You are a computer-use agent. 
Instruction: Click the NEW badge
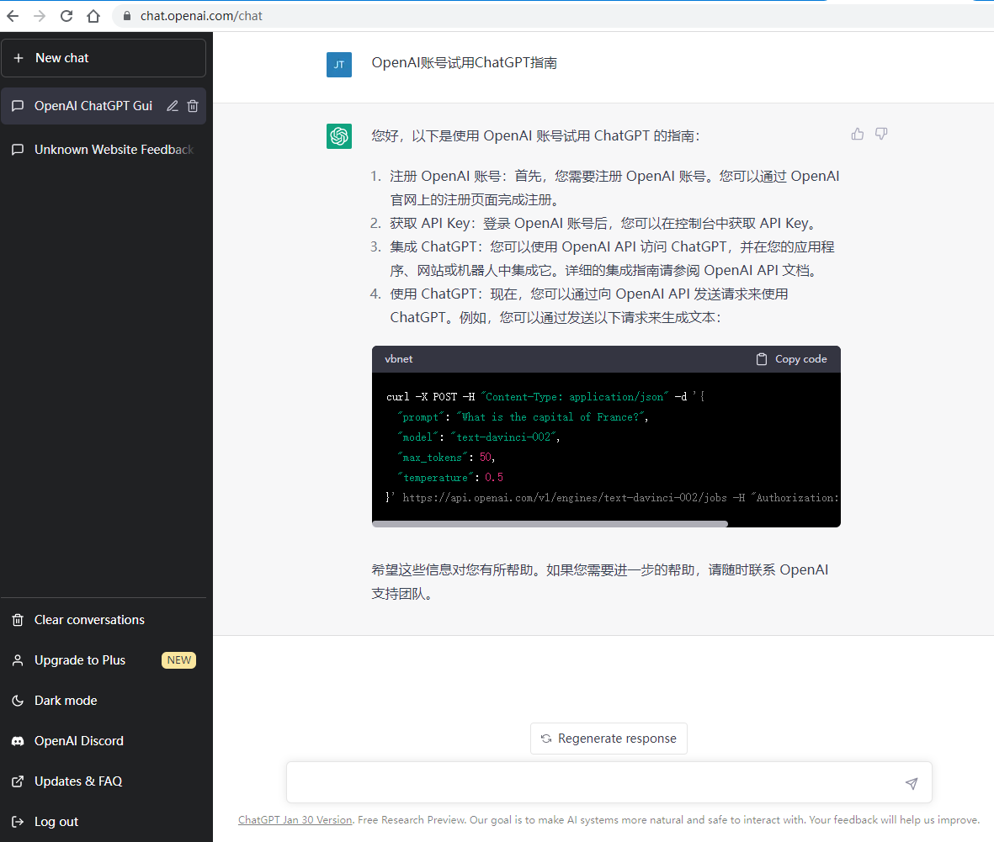tap(178, 660)
